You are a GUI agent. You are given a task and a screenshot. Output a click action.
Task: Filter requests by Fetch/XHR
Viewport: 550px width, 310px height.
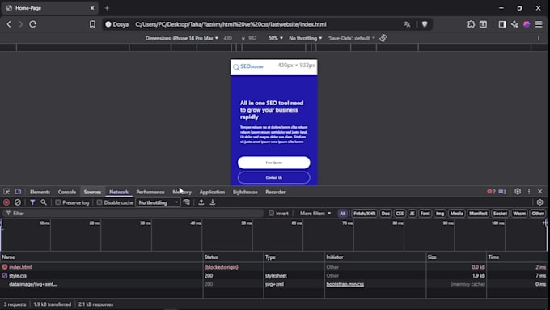[x=364, y=214]
